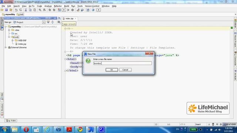Toggle the read-only lock in status bar
This screenshot has height=133, width=237.
(x=209, y=124)
